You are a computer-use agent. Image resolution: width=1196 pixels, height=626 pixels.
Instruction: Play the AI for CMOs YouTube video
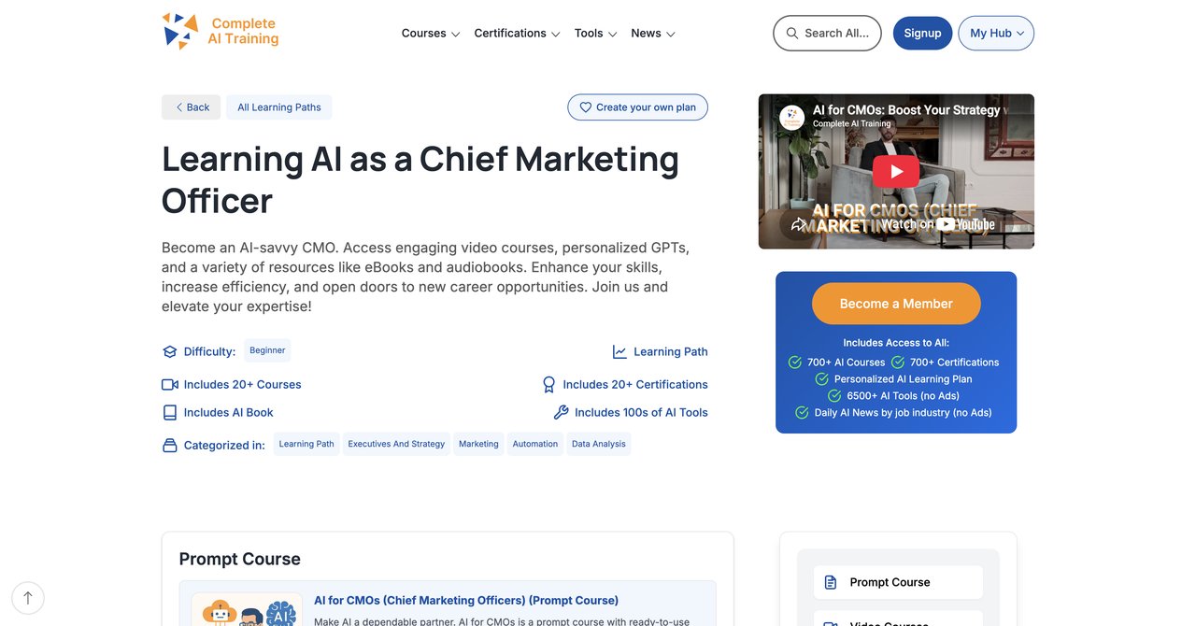(x=896, y=171)
